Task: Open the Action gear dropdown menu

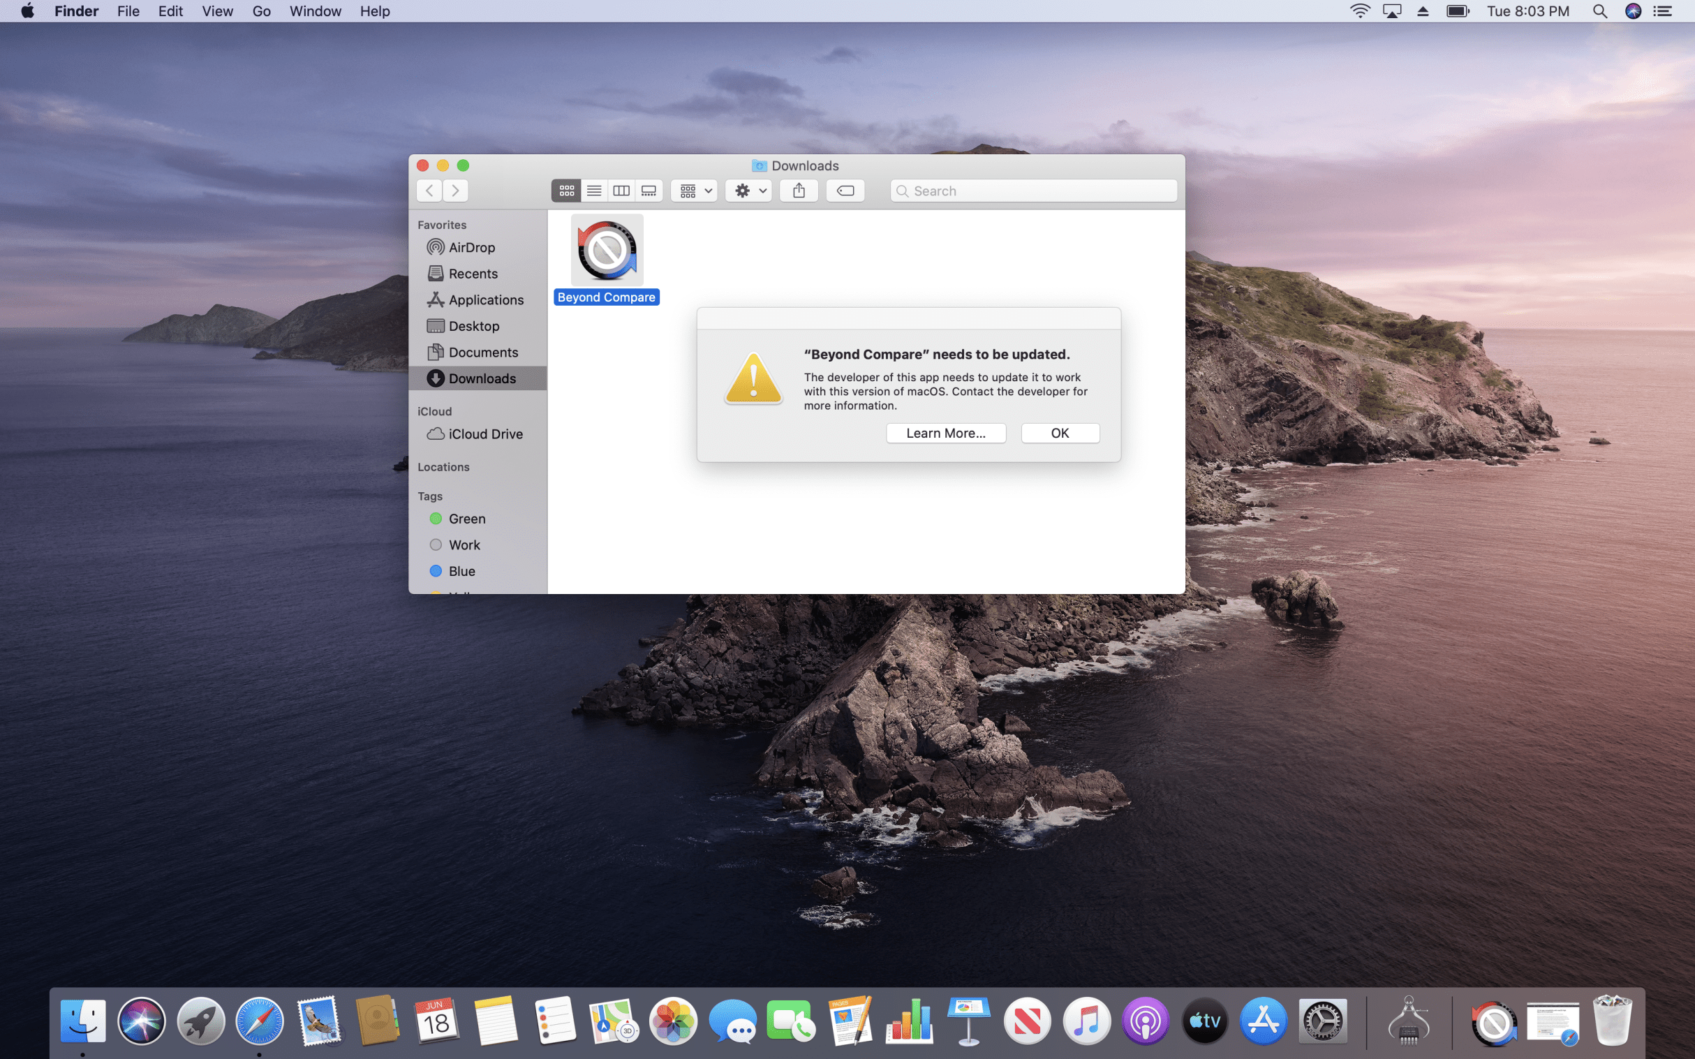Action: point(749,191)
